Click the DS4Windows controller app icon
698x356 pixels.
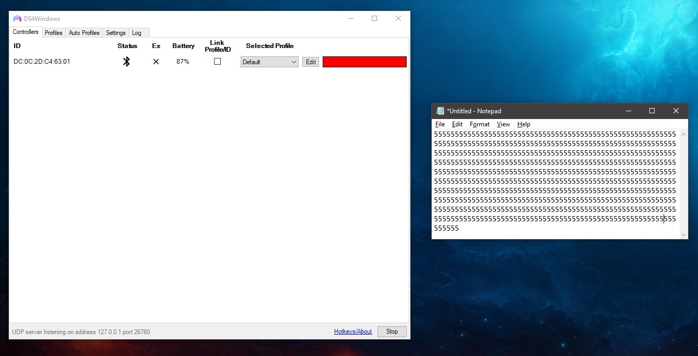tap(17, 18)
